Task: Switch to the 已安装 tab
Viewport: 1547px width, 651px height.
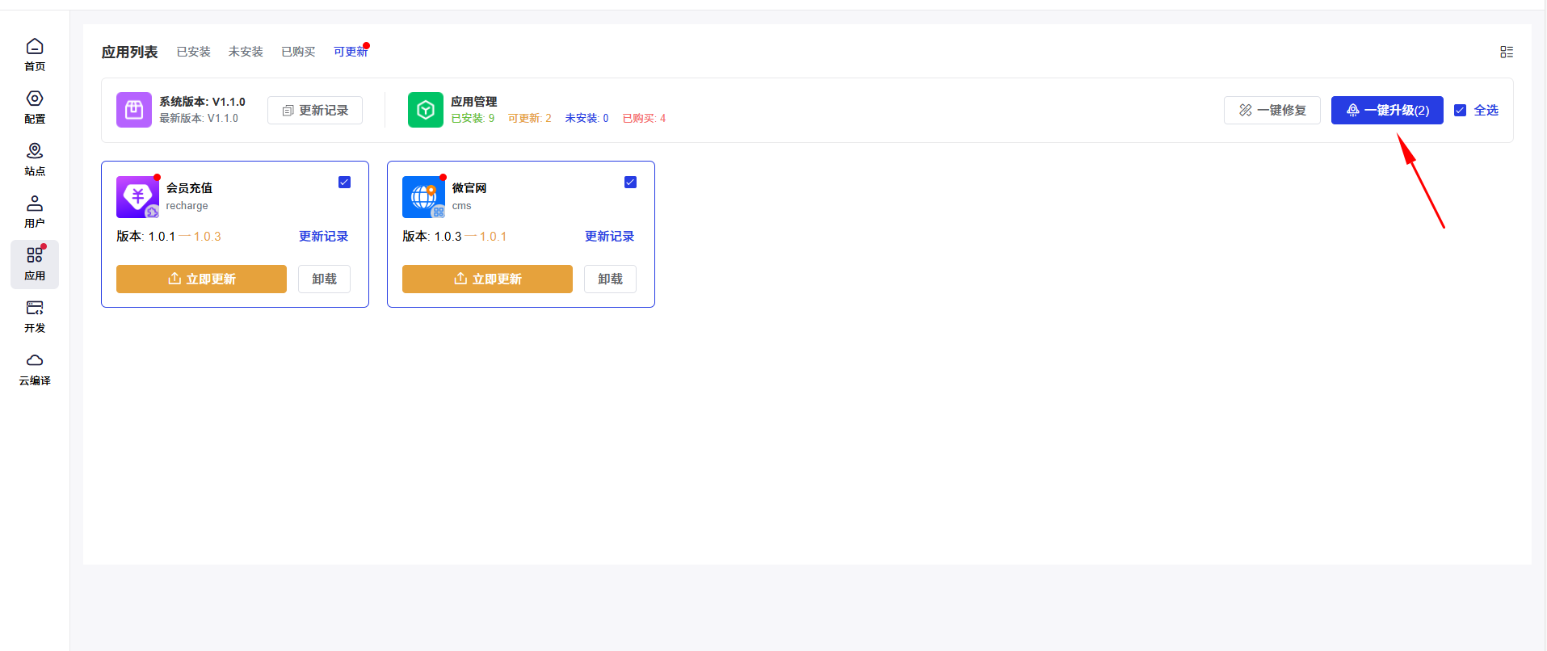Action: point(193,52)
